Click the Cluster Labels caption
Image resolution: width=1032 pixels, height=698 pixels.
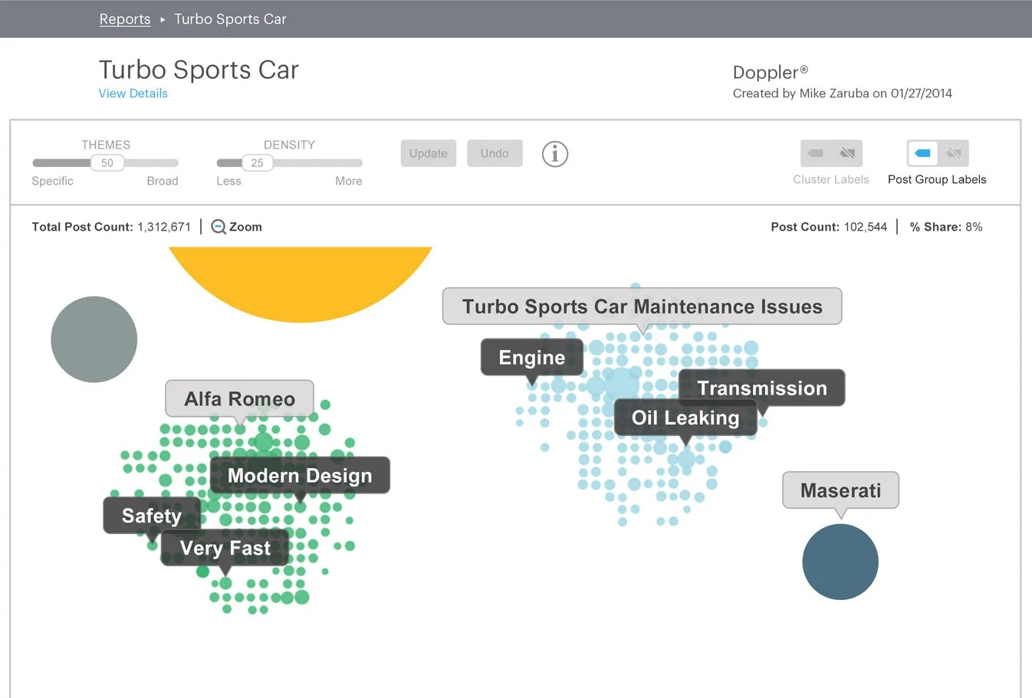tap(831, 179)
